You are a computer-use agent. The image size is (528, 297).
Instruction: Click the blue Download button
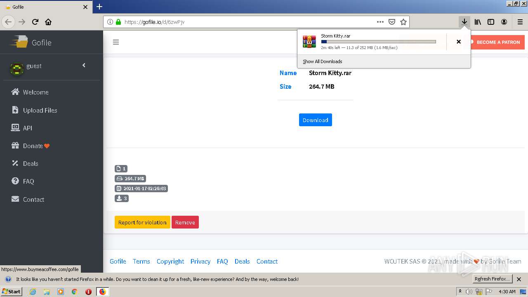[315, 120]
